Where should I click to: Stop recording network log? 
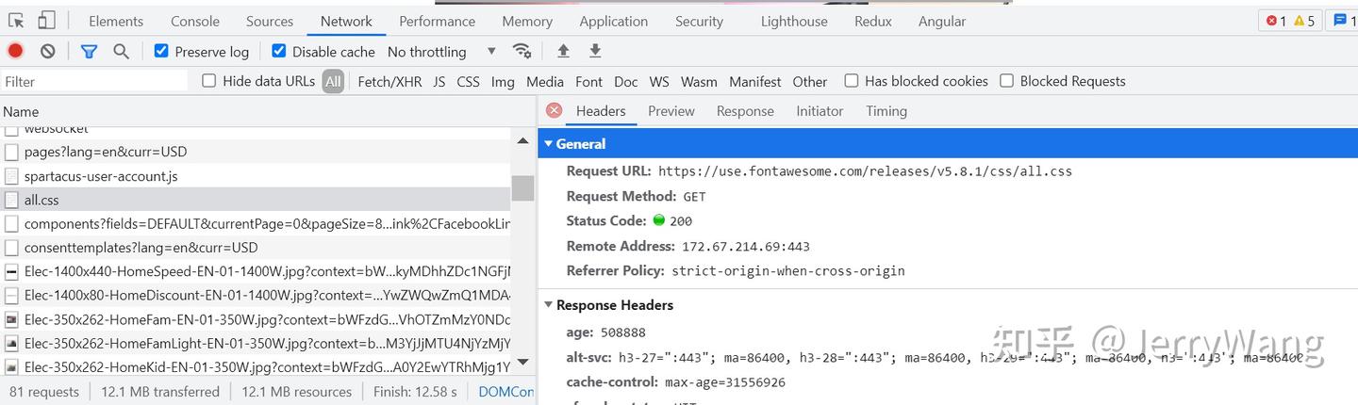[x=15, y=51]
